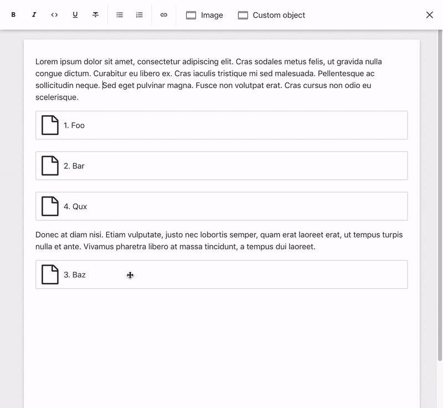Click the document icon in Qux block
The height and width of the screenshot is (408, 443).
(x=50, y=206)
